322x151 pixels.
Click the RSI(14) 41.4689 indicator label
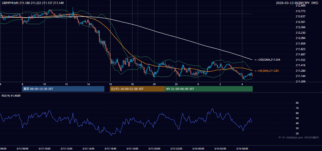pos(11,96)
